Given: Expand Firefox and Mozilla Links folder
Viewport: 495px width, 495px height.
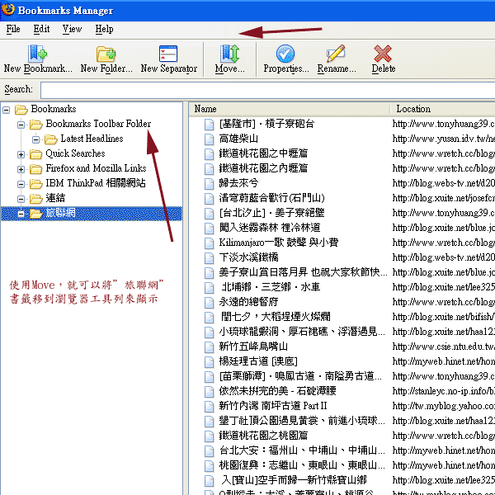Looking at the screenshot, I should point(21,169).
